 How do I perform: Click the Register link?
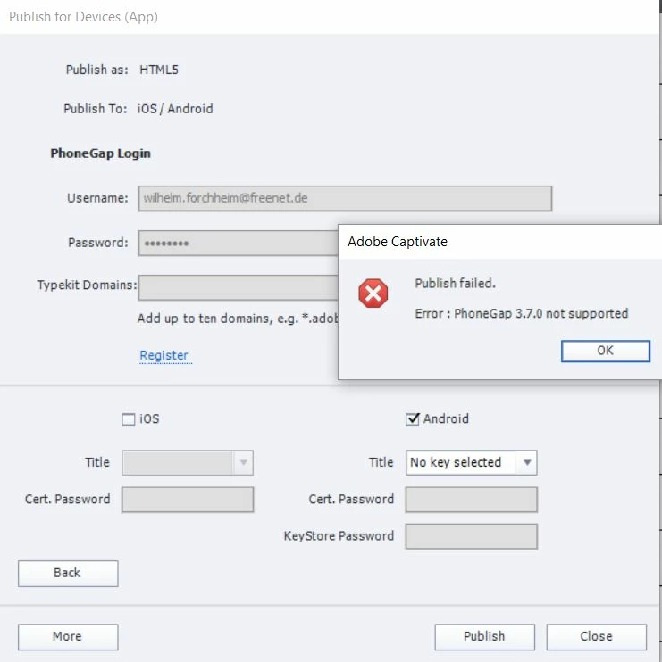tap(164, 355)
